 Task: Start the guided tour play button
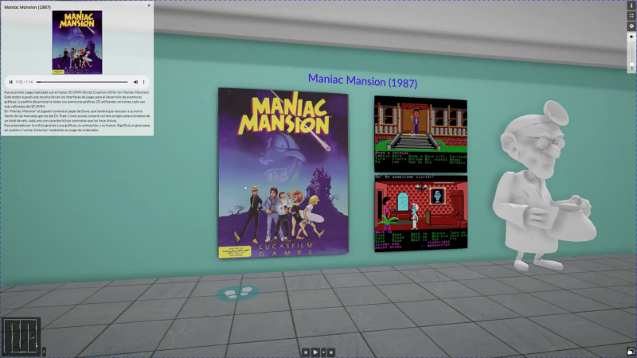coord(315,352)
